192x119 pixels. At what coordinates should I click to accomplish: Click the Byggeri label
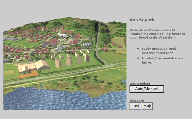(137, 101)
